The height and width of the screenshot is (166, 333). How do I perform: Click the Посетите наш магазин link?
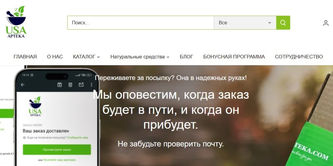[x=59, y=160]
